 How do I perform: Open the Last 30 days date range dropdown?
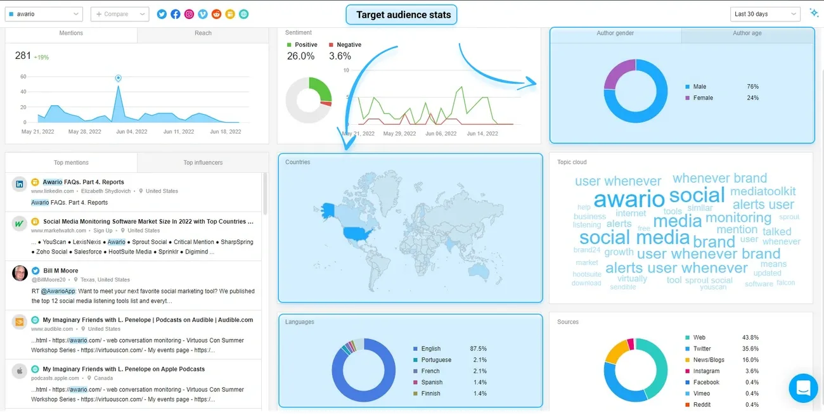tap(765, 14)
